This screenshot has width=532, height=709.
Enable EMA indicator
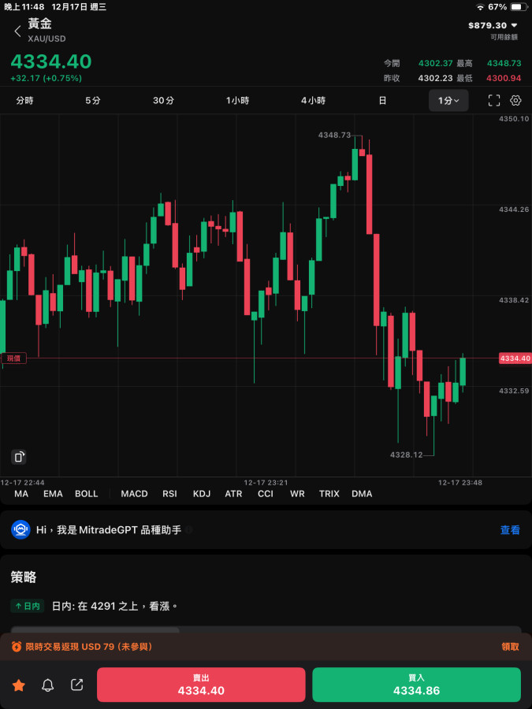click(53, 494)
